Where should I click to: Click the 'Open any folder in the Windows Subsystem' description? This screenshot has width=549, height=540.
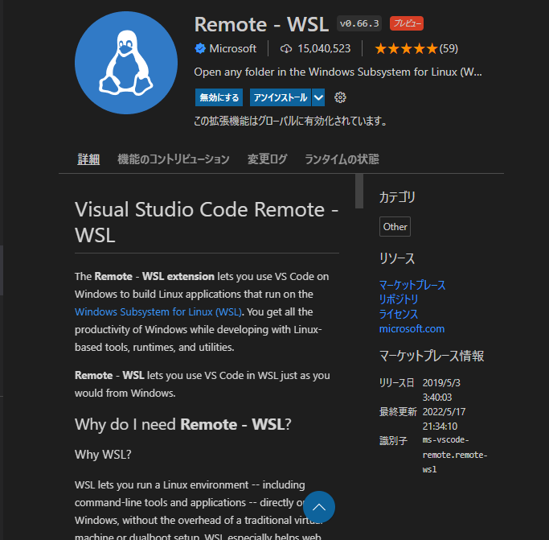coord(338,72)
